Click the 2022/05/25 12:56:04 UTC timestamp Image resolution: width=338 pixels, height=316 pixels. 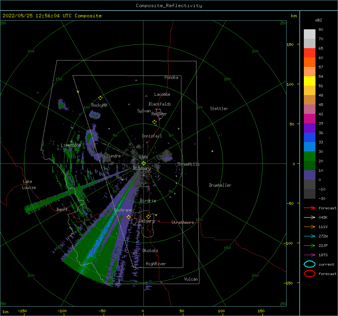click(x=33, y=16)
